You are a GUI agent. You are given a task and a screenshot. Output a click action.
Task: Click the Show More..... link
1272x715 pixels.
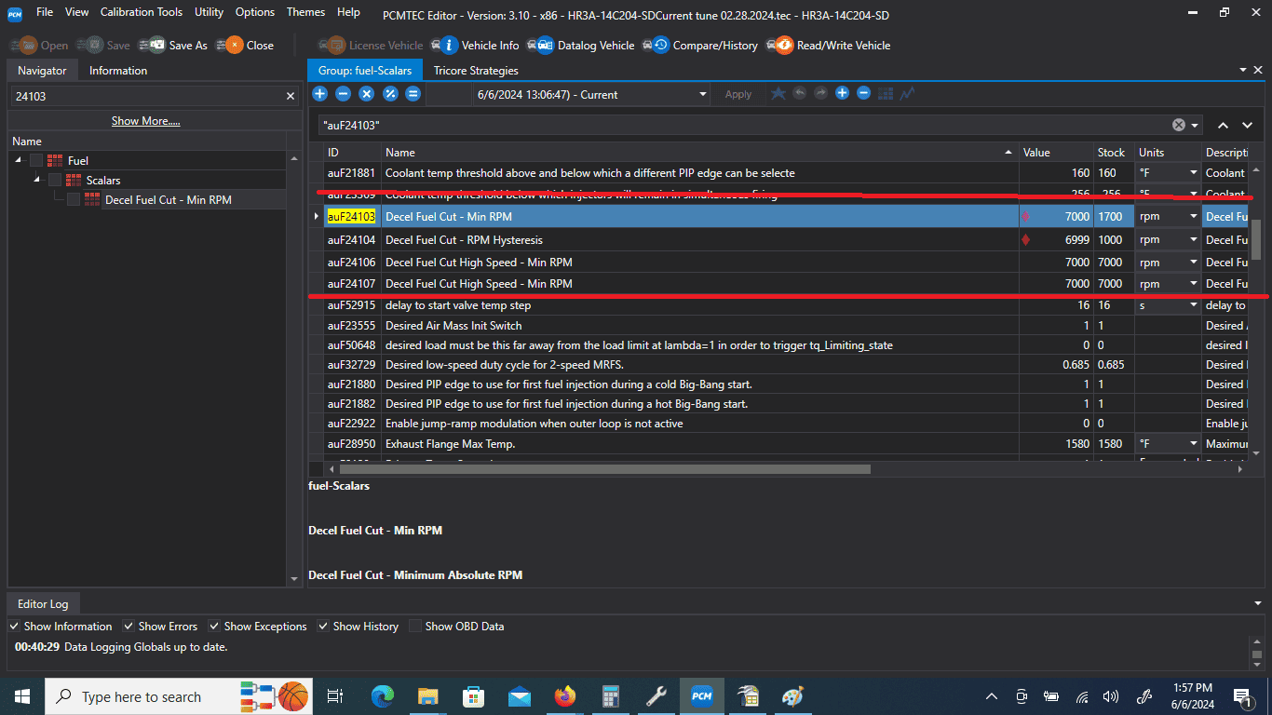(x=146, y=121)
